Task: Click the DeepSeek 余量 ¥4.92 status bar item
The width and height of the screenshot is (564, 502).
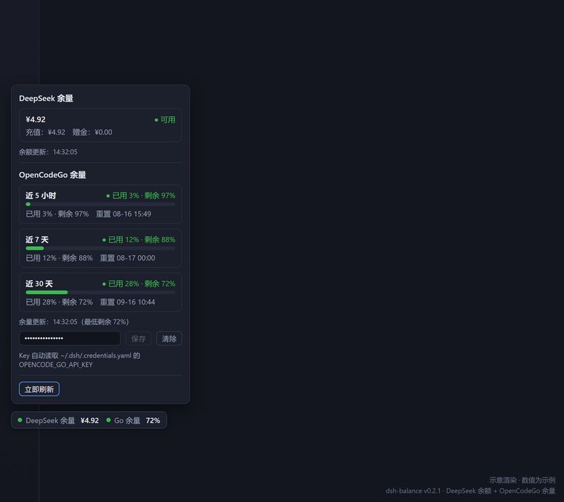Action: (59, 420)
